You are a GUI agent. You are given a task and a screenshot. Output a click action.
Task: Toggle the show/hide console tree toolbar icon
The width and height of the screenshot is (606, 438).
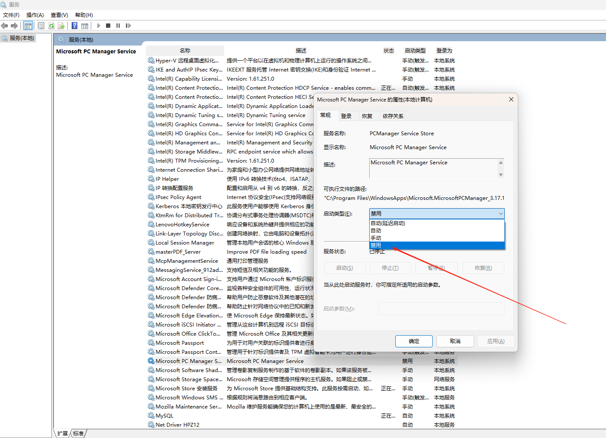pos(28,26)
